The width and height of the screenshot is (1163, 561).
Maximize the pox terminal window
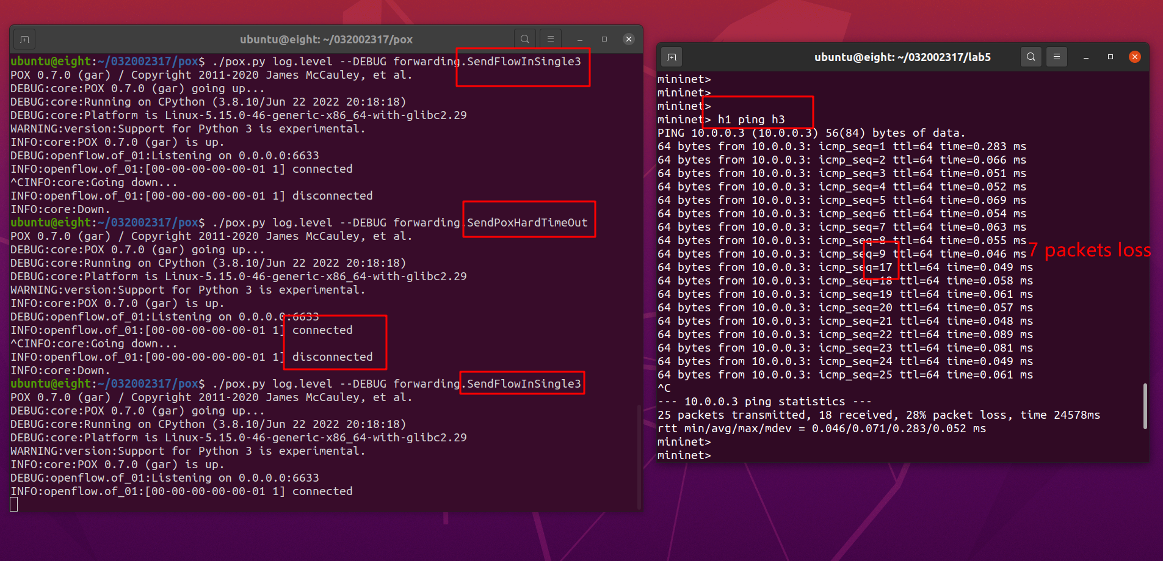(604, 39)
